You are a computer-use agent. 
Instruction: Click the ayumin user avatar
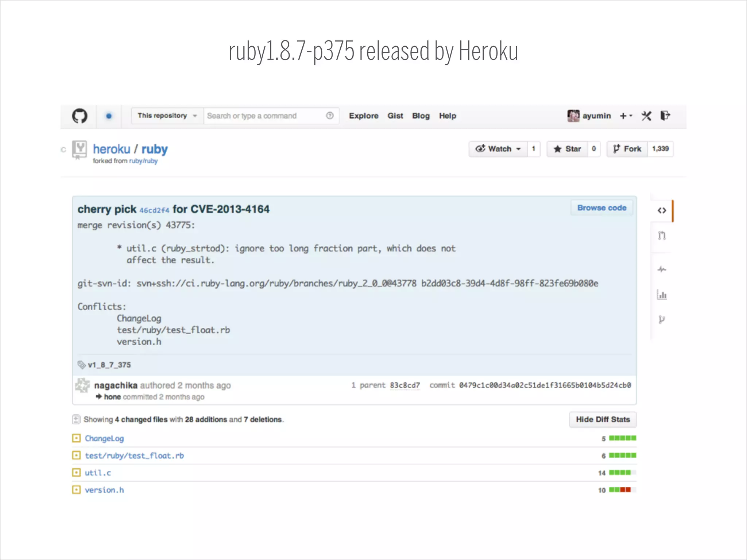coord(573,116)
